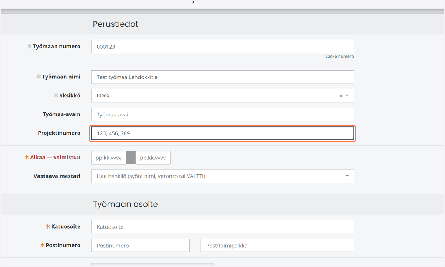
Task: Open Vastaava mestari person search box
Action: (x=222, y=176)
